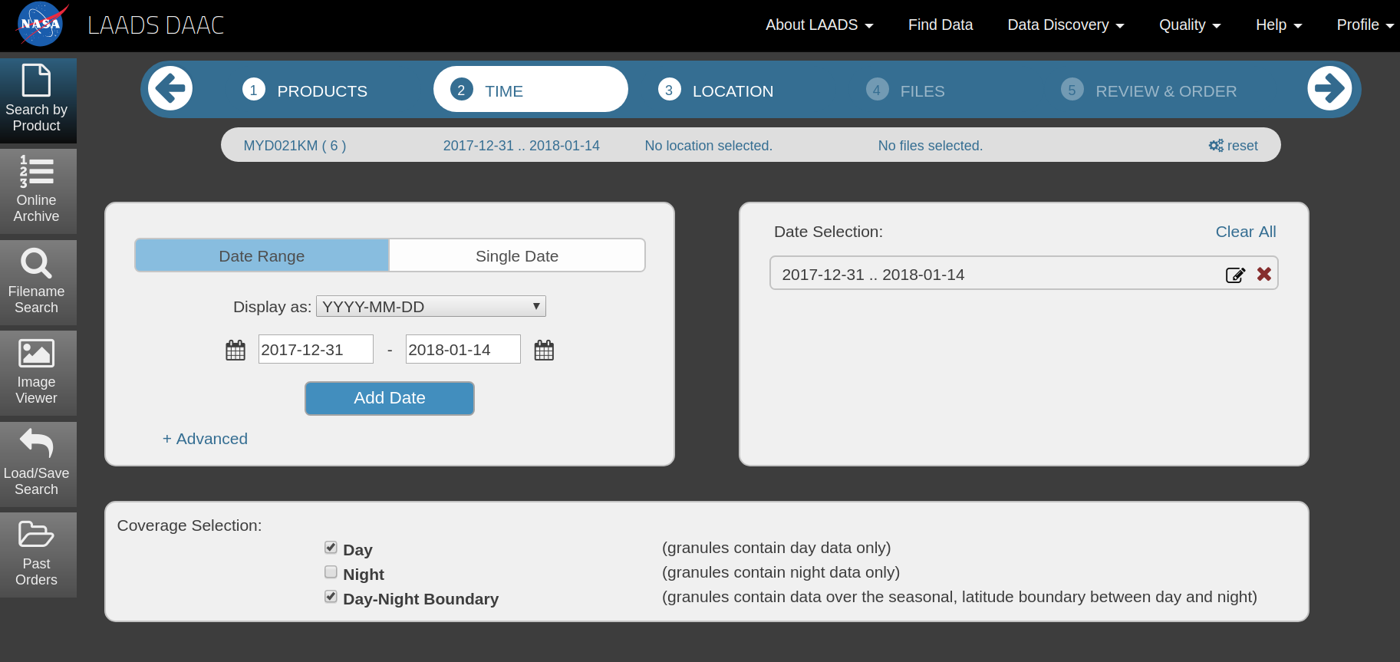Uncheck the Day coverage checkbox
1400x662 pixels.
point(331,548)
